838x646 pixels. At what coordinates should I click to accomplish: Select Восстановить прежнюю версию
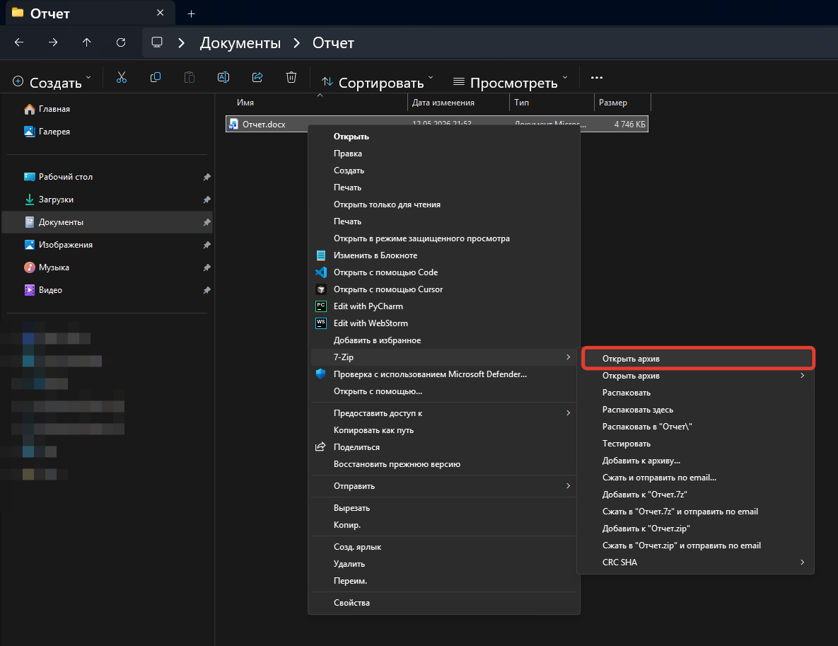coord(443,464)
